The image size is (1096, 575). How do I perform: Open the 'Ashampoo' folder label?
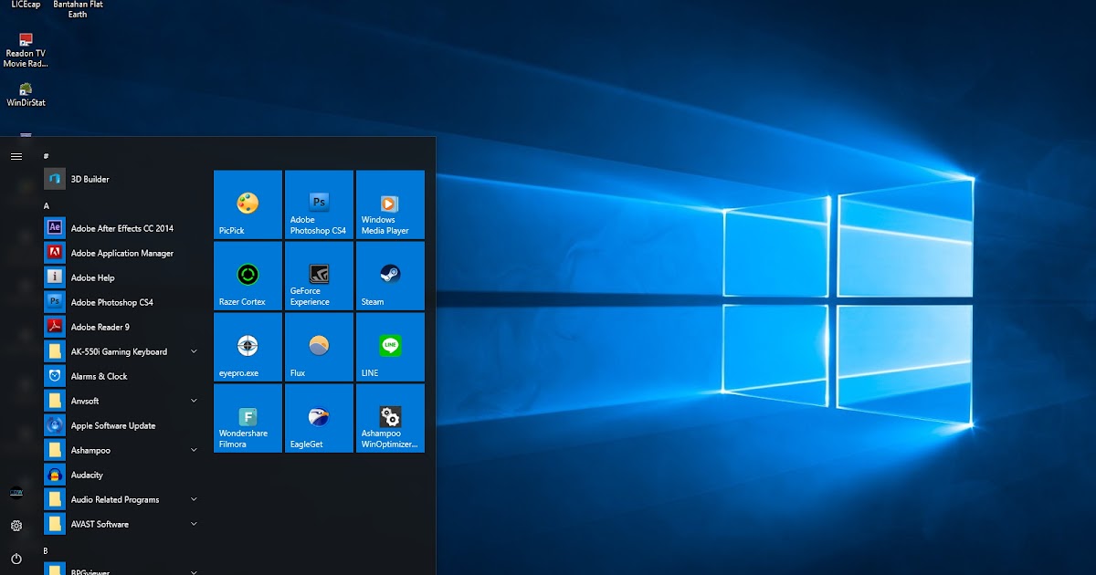(91, 450)
